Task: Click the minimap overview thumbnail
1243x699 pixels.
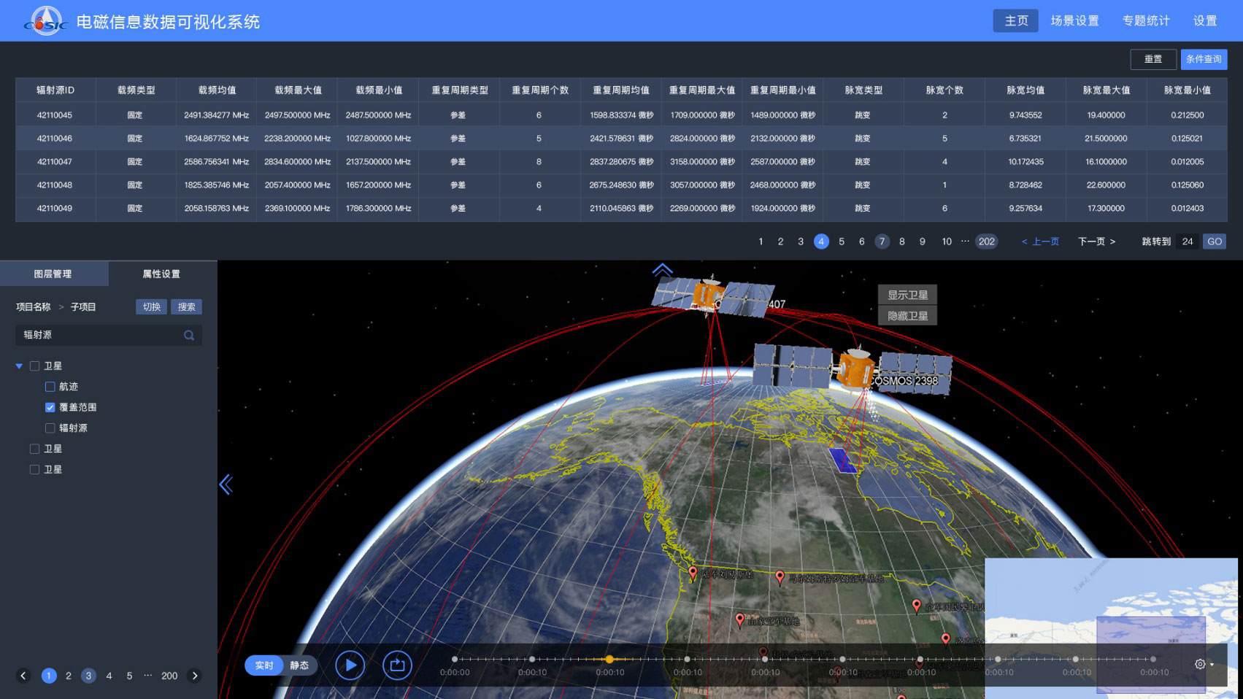Action: click(1111, 627)
